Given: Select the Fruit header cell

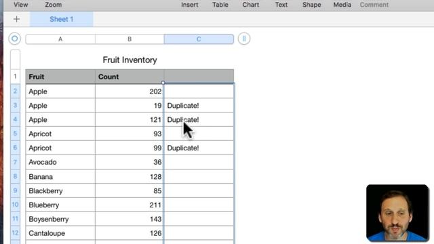Looking at the screenshot, I should coord(60,77).
